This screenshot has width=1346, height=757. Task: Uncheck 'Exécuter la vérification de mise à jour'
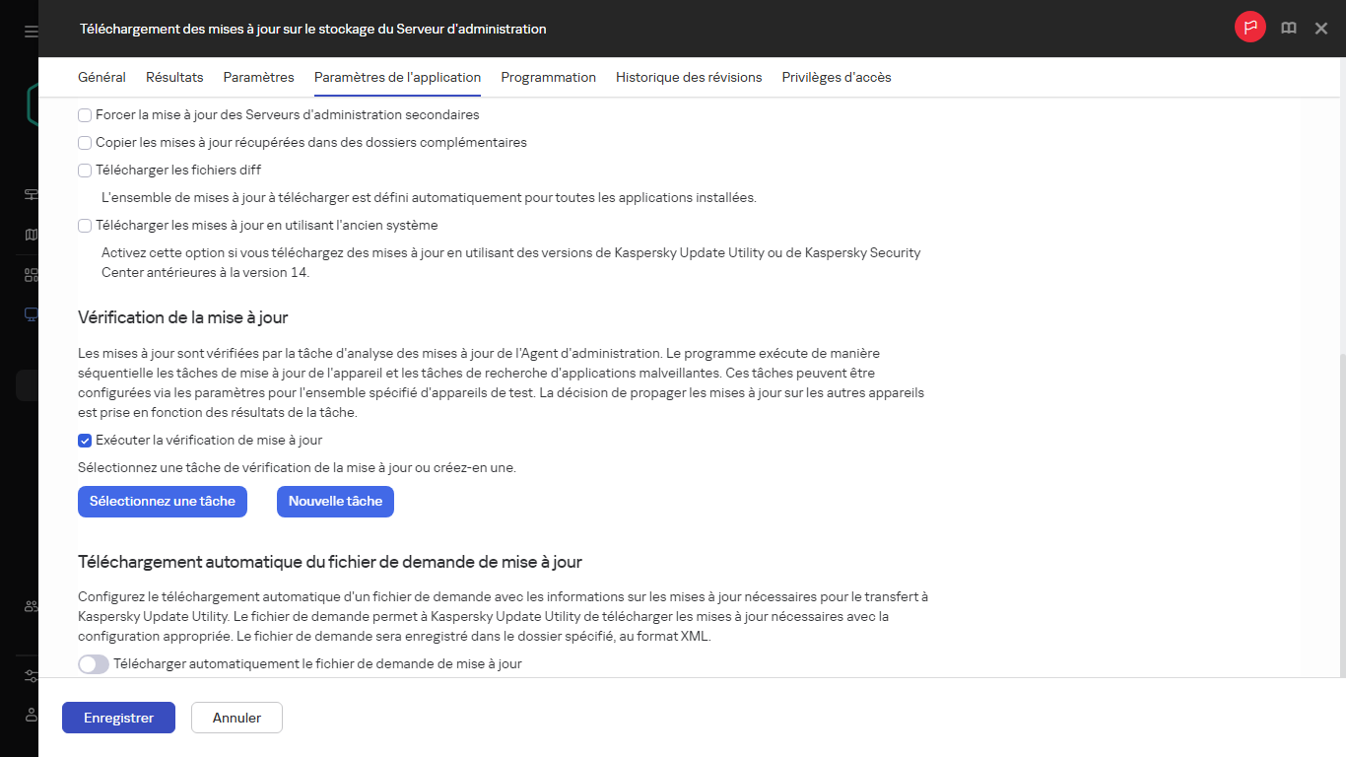click(85, 440)
